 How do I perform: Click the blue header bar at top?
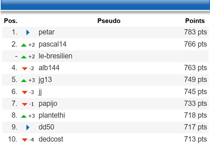(x=105, y=5)
